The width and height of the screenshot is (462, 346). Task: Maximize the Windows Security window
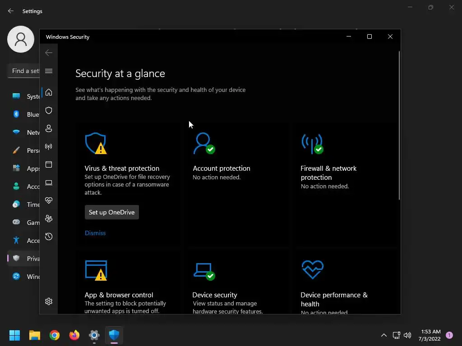click(370, 36)
